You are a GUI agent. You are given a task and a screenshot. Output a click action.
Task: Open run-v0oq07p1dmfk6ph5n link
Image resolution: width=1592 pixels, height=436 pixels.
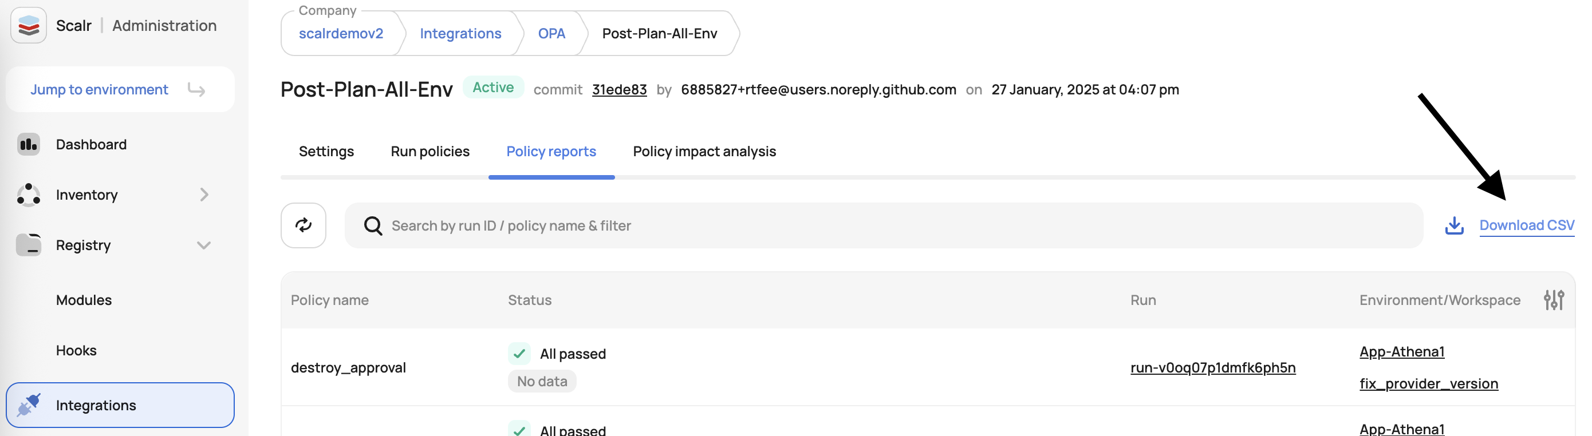pyautogui.click(x=1213, y=367)
